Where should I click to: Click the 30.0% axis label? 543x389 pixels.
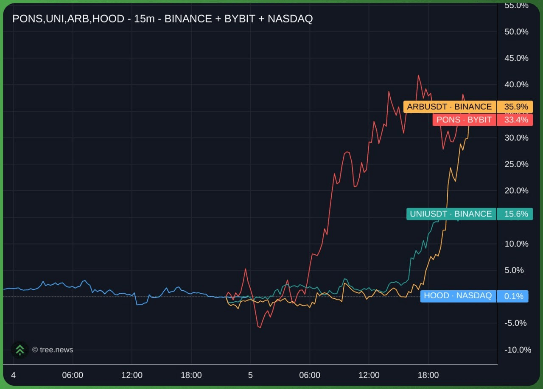point(516,138)
